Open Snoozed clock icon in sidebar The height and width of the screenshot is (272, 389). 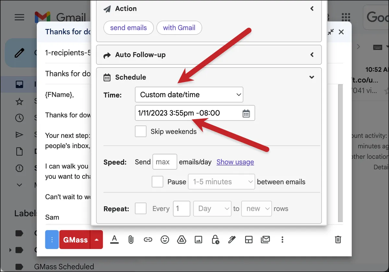[x=19, y=118]
